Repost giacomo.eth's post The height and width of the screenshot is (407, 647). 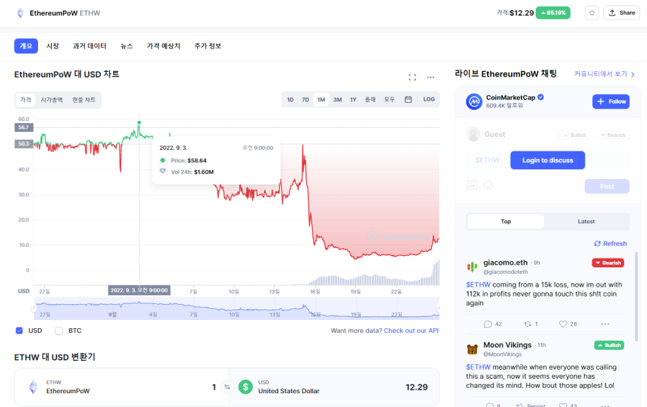[527, 324]
